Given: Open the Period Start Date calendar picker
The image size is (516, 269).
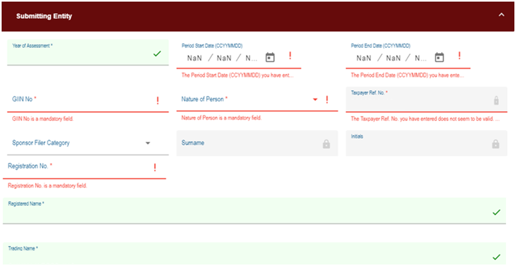Looking at the screenshot, I should pyautogui.click(x=270, y=57).
